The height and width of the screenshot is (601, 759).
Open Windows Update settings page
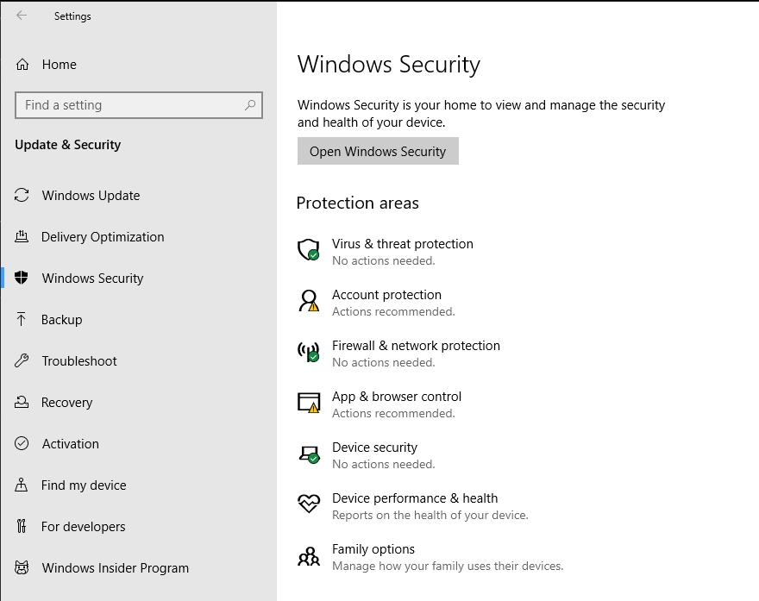91,196
